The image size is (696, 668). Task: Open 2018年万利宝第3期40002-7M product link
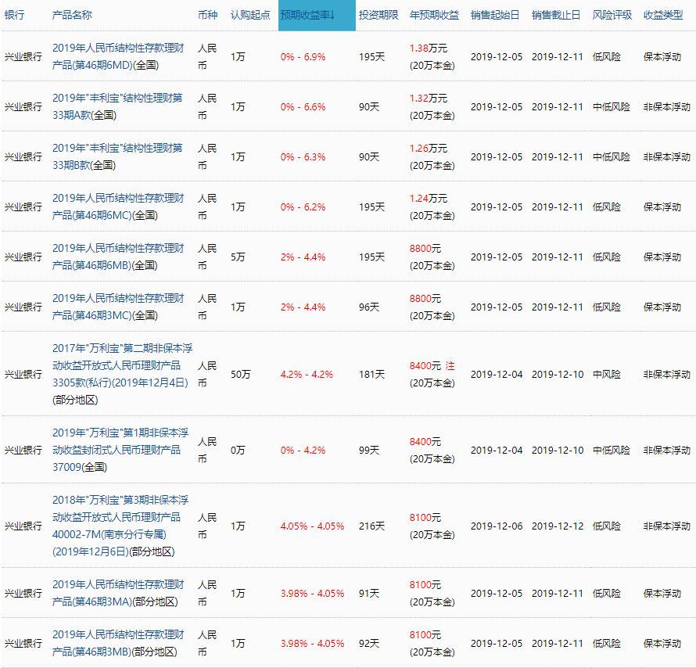point(120,526)
